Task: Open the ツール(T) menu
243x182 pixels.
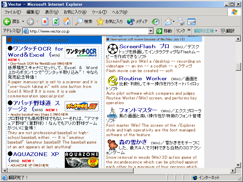Action: [x=99, y=12]
